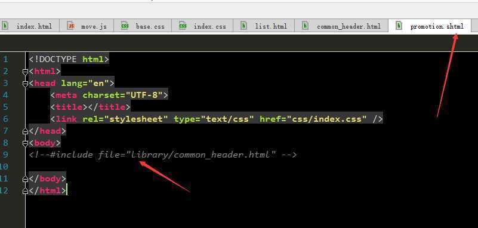Click the file icon on promotion.shtml tab
Screen dimensions: 478x228
click(x=399, y=26)
